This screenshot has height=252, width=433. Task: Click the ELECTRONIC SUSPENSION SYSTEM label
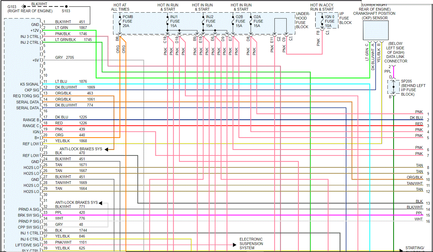click(251, 244)
